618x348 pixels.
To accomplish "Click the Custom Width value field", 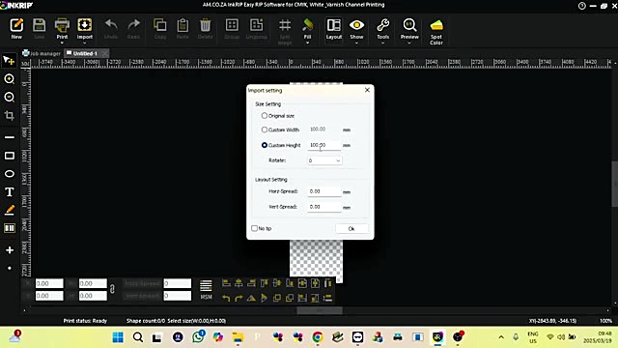I will (324, 130).
